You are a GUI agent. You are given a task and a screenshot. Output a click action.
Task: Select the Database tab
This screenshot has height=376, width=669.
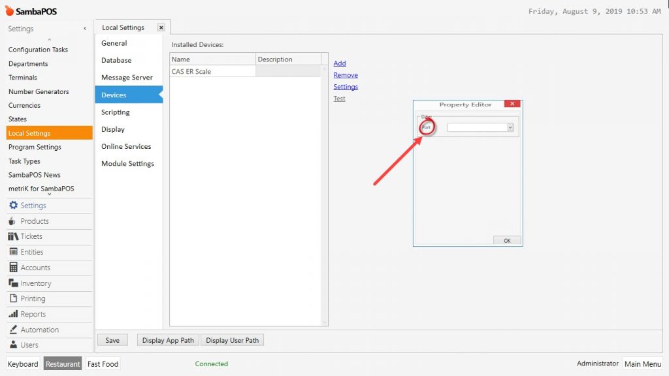(129, 60)
